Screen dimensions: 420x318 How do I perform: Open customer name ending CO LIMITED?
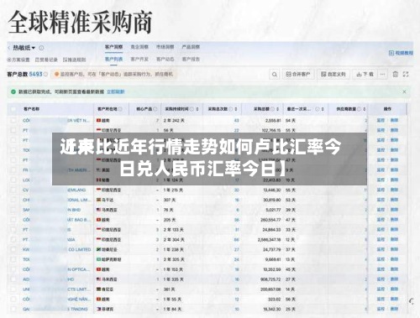pos(57,249)
